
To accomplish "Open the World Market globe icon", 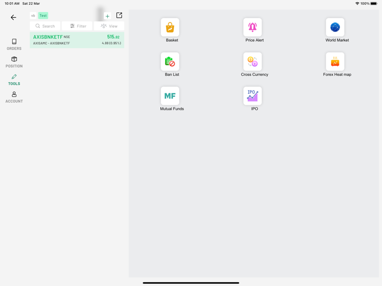I will tap(335, 27).
